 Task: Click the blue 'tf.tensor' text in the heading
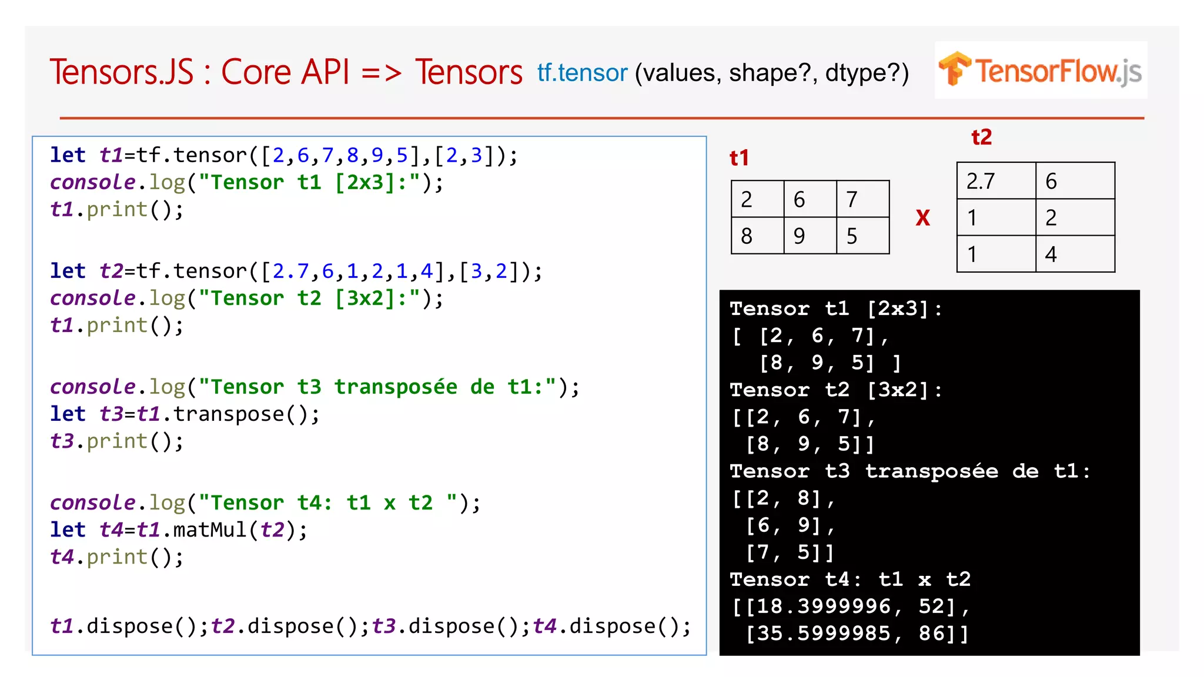pos(582,73)
